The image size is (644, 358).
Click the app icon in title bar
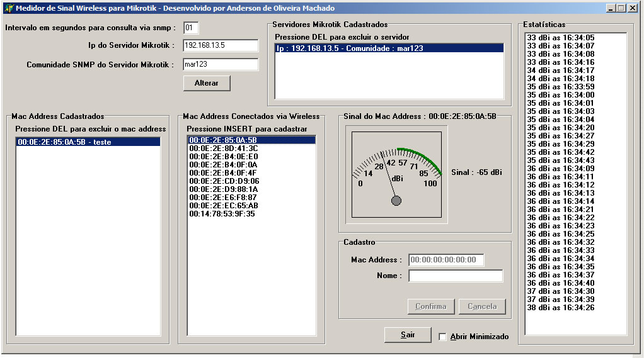click(8, 8)
